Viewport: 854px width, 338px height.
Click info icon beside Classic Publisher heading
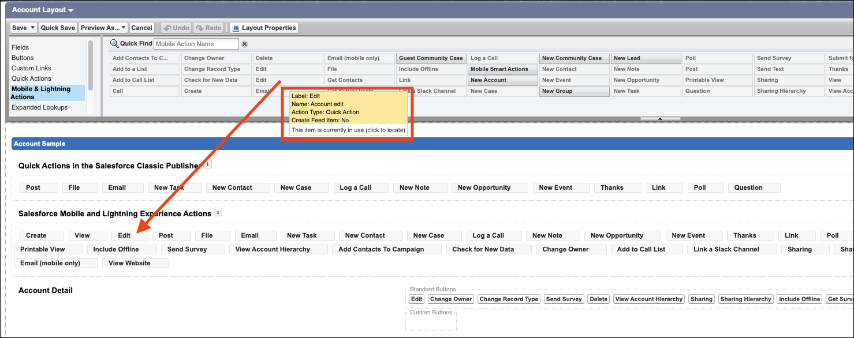tap(208, 164)
